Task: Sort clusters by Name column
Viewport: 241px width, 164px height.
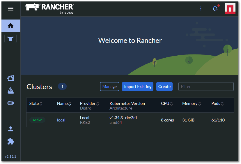Action: tap(64, 103)
